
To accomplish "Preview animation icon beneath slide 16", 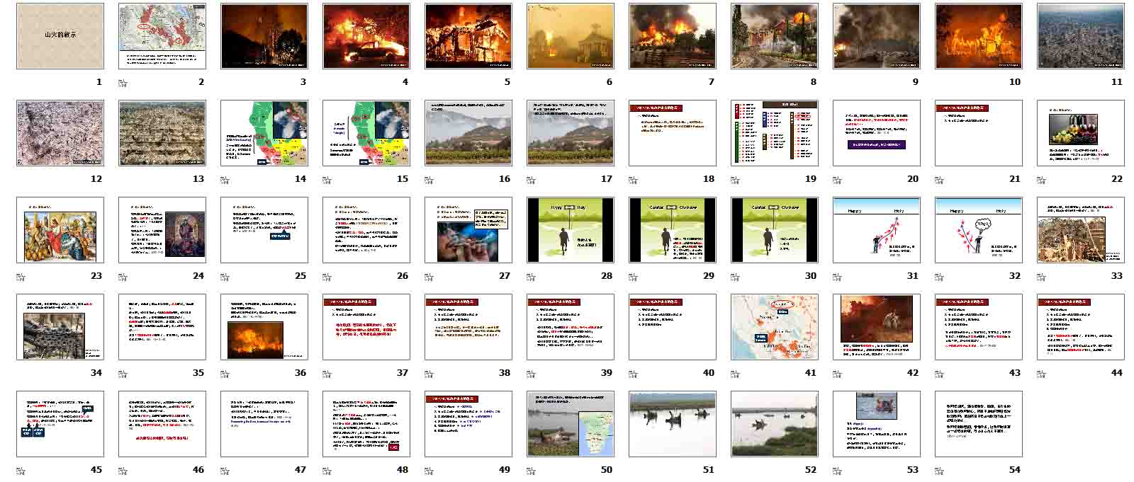I will tap(429, 178).
